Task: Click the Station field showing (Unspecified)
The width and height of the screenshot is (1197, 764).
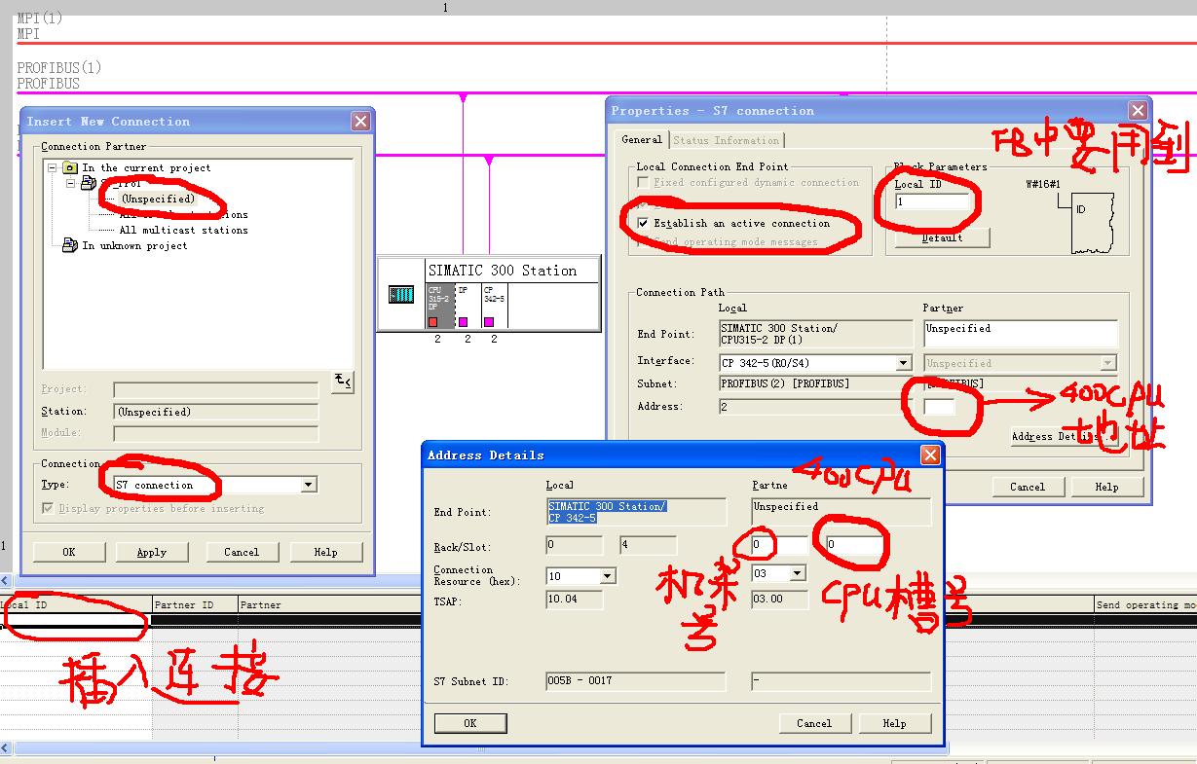Action: click(216, 412)
